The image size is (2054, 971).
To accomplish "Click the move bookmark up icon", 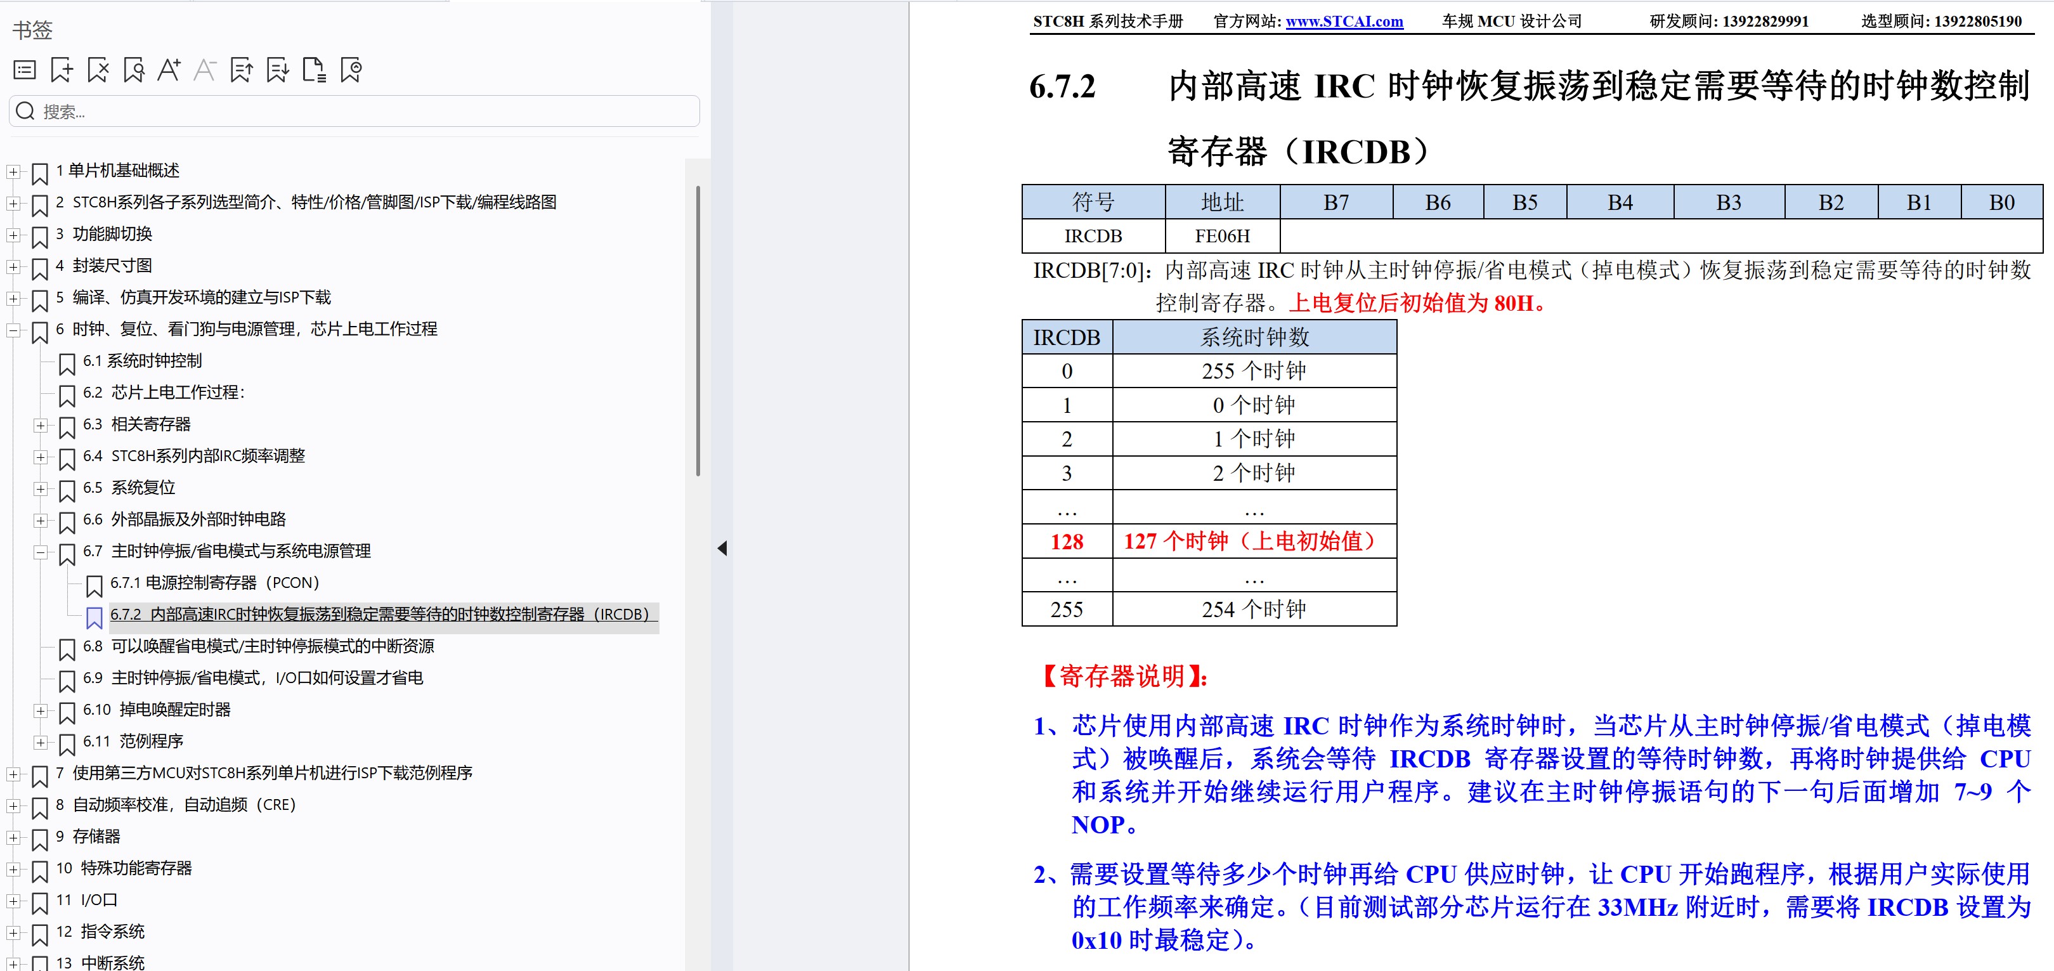I will click(242, 70).
